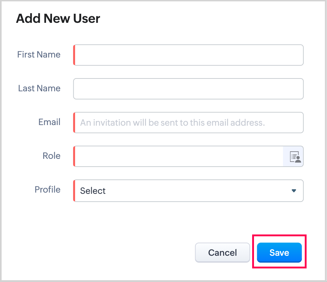Focus the First Name input field

pyautogui.click(x=188, y=55)
